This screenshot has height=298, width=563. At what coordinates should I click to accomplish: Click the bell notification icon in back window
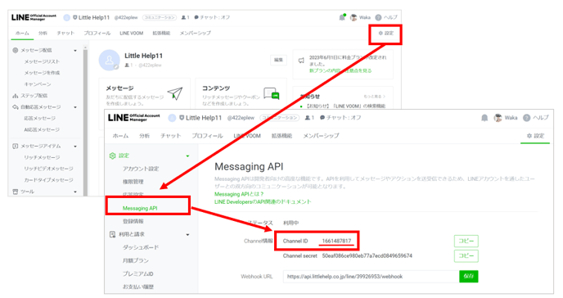[342, 17]
